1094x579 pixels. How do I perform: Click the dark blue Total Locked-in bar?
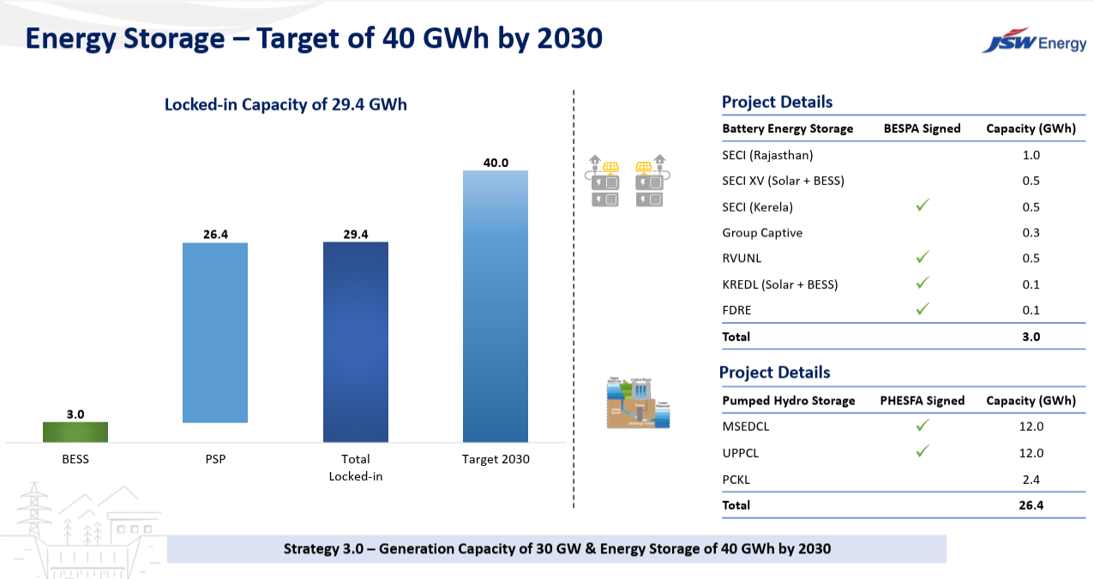(x=356, y=341)
